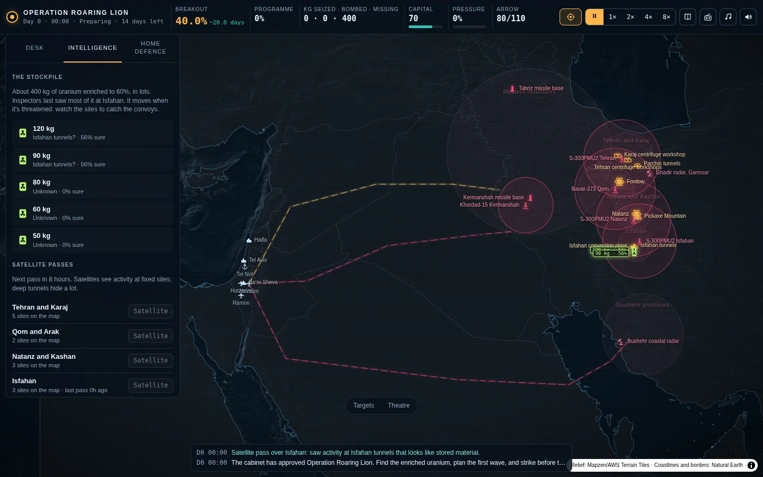Select the Kermanshah missile base marker

530,198
